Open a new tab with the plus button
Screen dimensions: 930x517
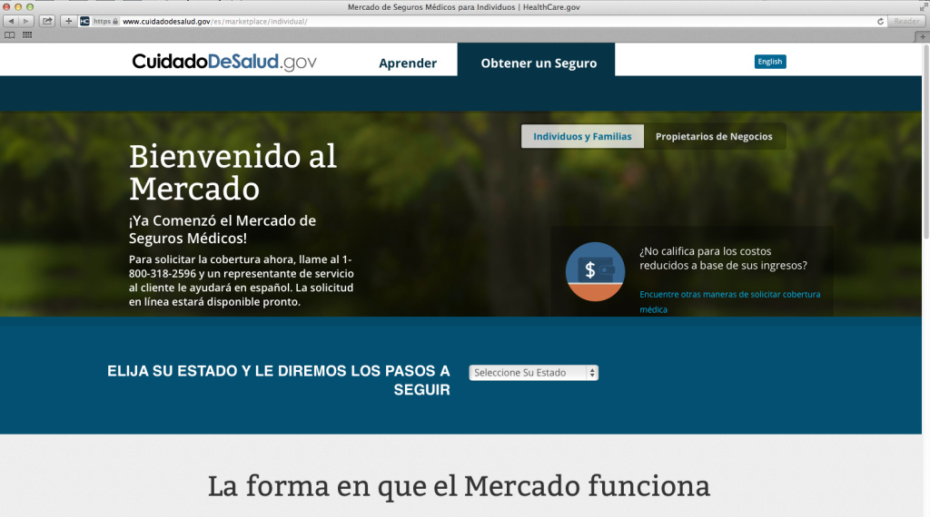click(x=922, y=36)
